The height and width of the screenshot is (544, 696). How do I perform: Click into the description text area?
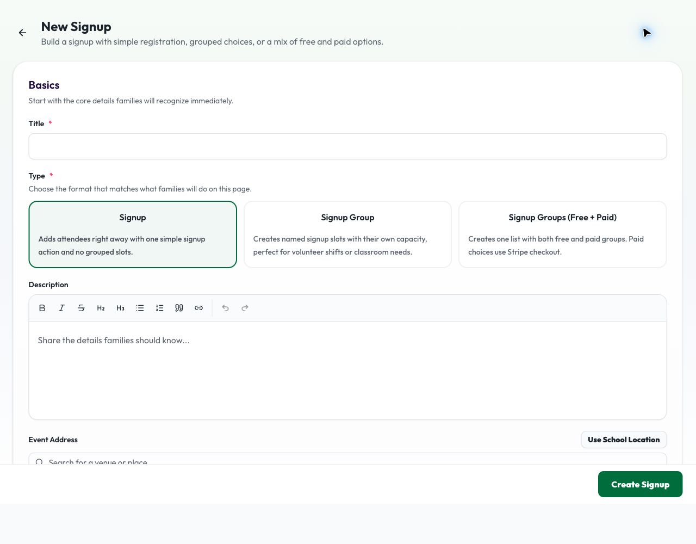[x=347, y=370]
